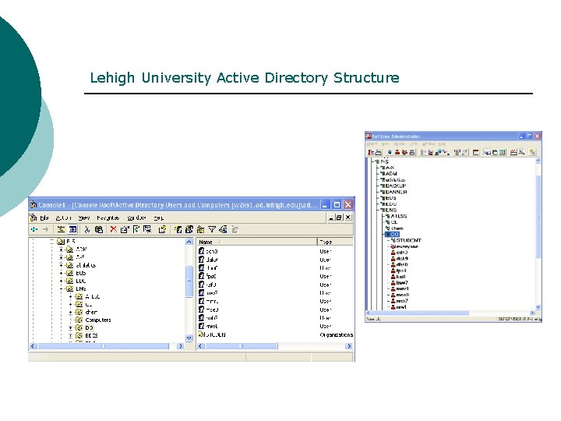561x421 pixels.
Task: Click NetWare Administrator horizontal scrollbar thumb
Action: [x=421, y=313]
